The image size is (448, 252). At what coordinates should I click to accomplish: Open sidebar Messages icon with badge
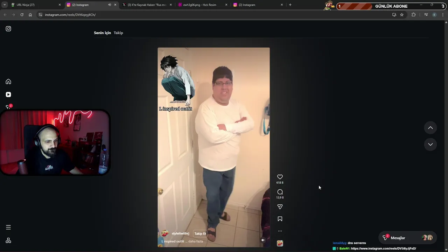[8, 107]
